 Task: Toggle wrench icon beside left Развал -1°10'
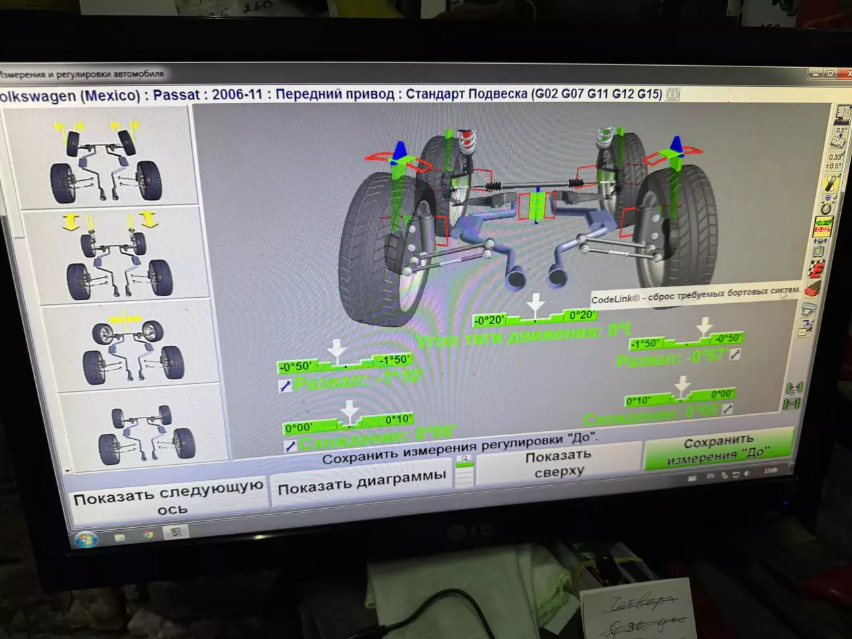[x=285, y=387]
